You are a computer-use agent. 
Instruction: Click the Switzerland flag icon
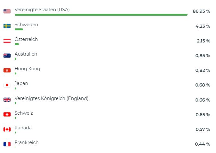(x=7, y=114)
